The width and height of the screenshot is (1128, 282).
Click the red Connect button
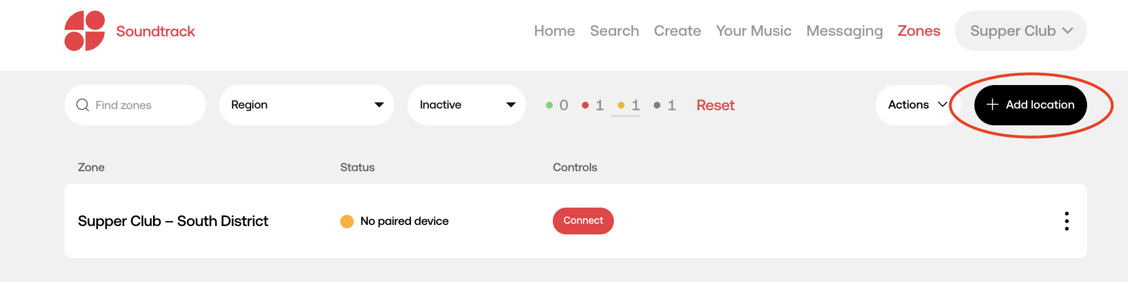click(x=583, y=221)
